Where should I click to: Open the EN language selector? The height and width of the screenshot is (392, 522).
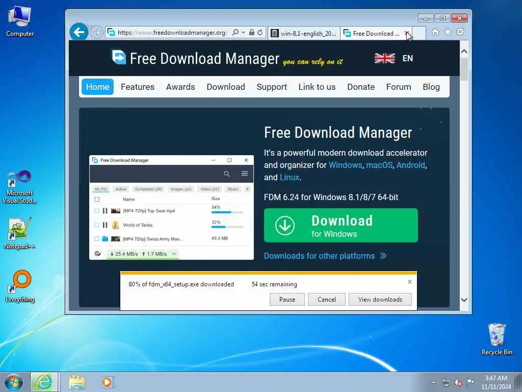(x=407, y=58)
